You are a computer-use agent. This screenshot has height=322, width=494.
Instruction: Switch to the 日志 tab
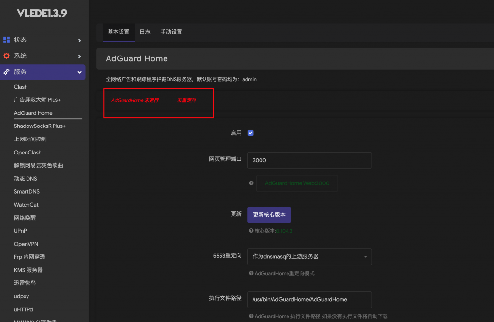[x=145, y=32]
